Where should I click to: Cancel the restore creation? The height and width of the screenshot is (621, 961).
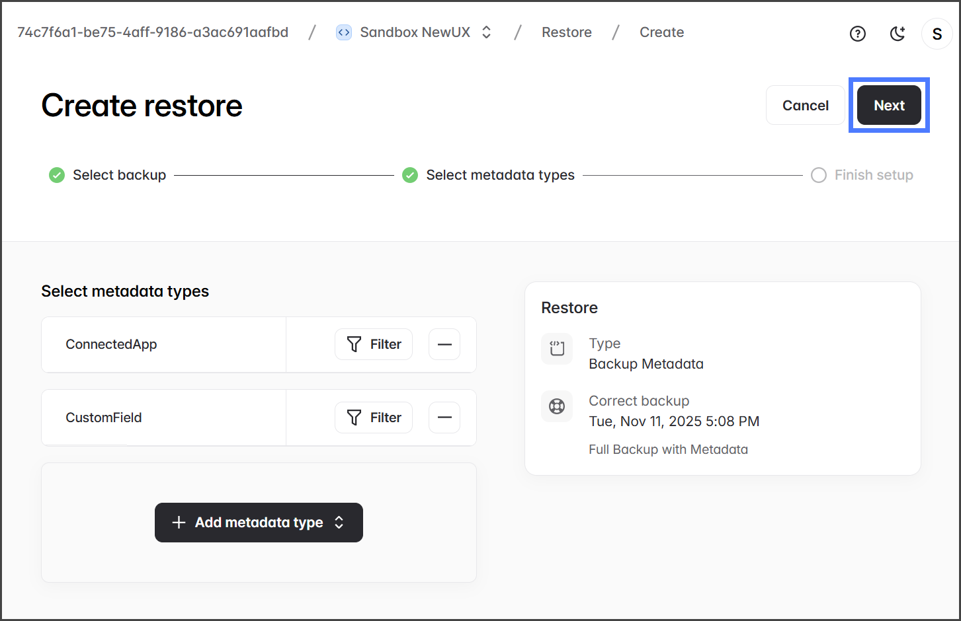coord(805,106)
